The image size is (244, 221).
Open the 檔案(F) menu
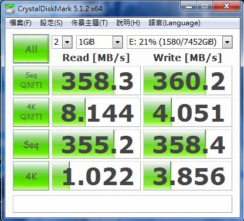(x=21, y=23)
